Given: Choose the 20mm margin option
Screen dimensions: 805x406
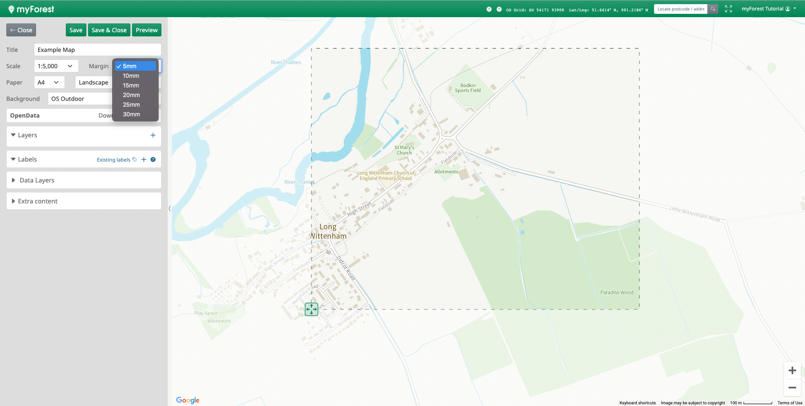Looking at the screenshot, I should coord(131,95).
